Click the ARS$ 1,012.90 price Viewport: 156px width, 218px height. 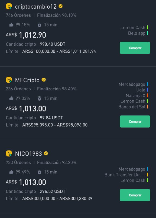coord(26,35)
